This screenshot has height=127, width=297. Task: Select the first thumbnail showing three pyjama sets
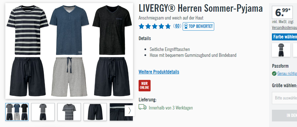coord(17,112)
